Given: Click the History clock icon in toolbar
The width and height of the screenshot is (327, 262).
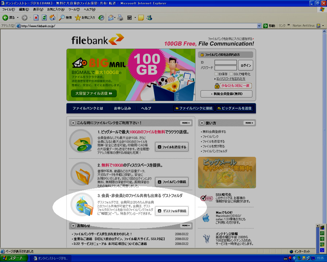Looking at the screenshot, I should pyautogui.click(x=101, y=18).
